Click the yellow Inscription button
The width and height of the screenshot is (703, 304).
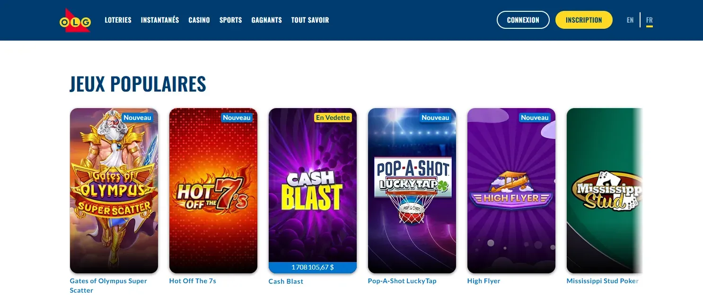click(x=584, y=20)
